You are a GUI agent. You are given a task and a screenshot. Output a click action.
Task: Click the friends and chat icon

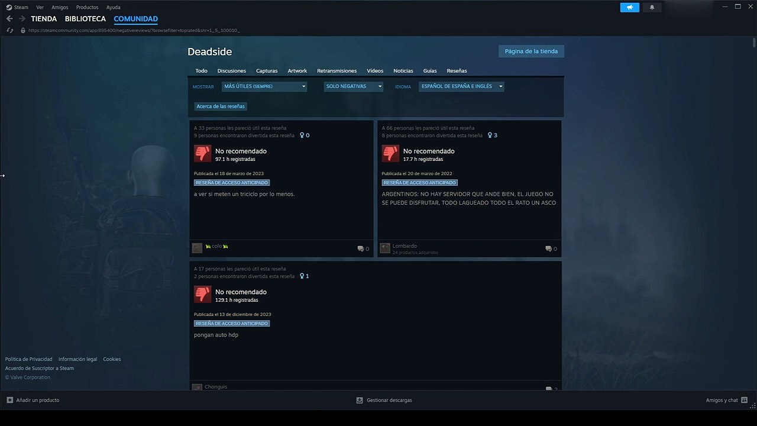744,400
